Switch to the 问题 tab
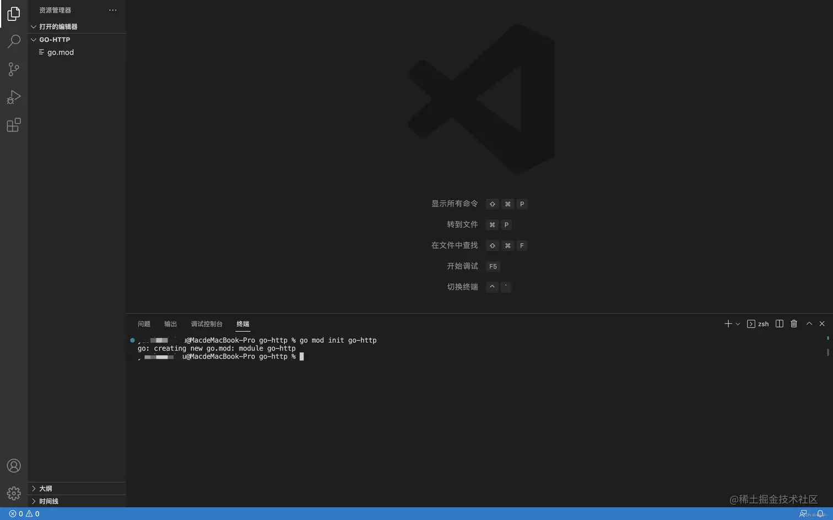Screen dimensions: 833x520 coord(144,324)
